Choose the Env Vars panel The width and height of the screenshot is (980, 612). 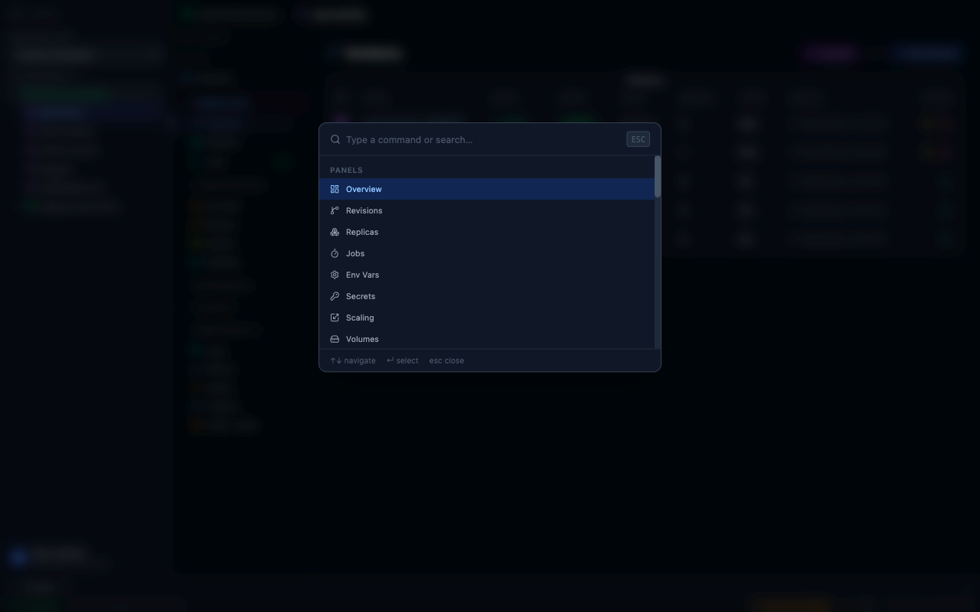point(362,274)
